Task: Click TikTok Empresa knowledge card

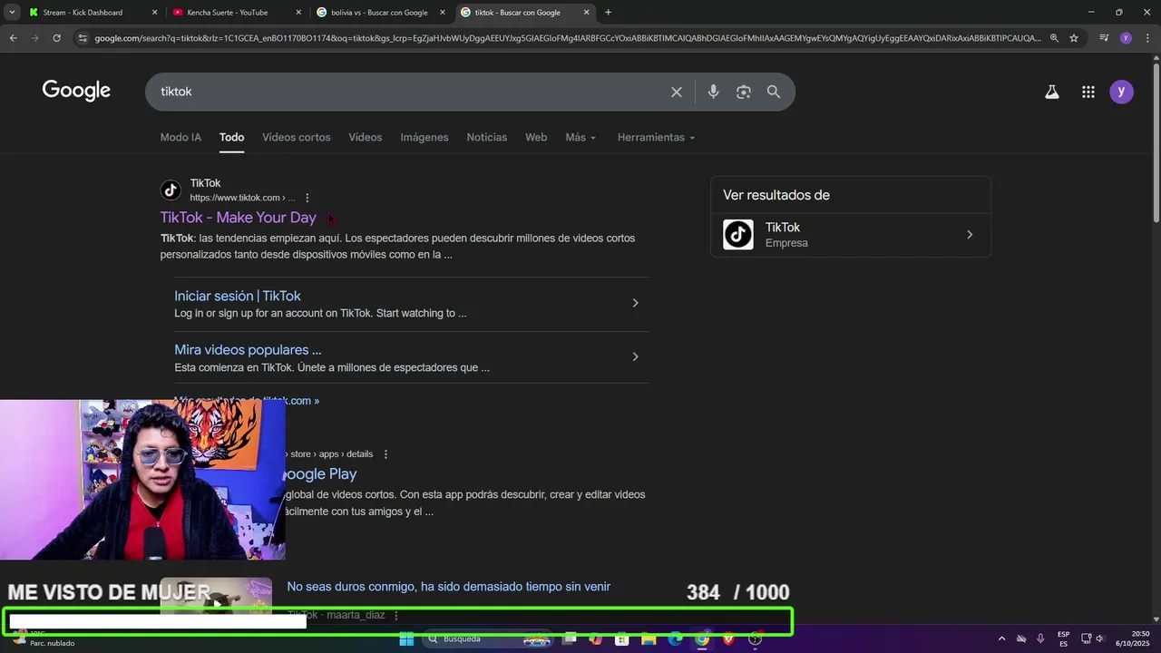Action: point(851,235)
